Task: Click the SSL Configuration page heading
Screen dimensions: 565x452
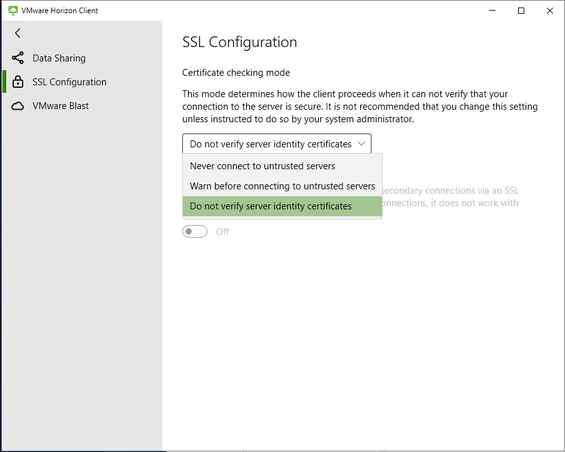Action: (x=239, y=42)
